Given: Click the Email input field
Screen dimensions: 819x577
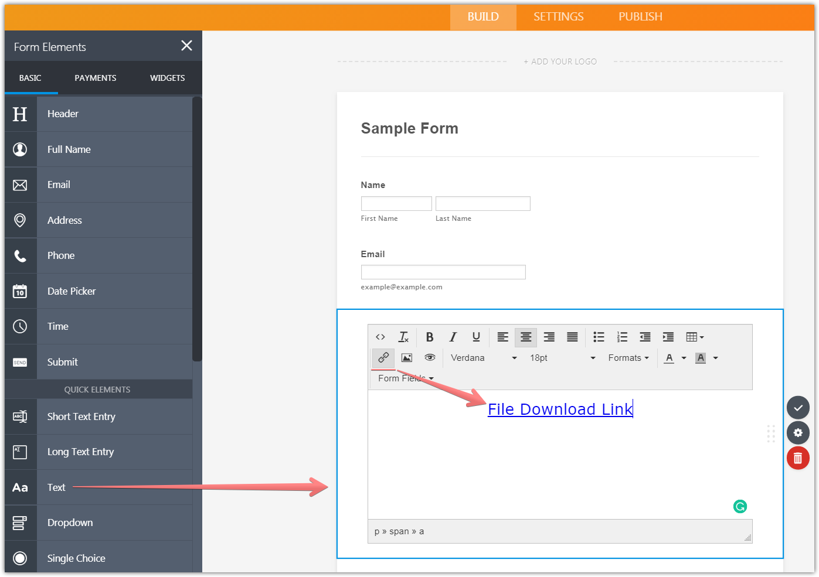Looking at the screenshot, I should tap(443, 272).
